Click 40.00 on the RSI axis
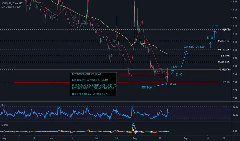 235,115
